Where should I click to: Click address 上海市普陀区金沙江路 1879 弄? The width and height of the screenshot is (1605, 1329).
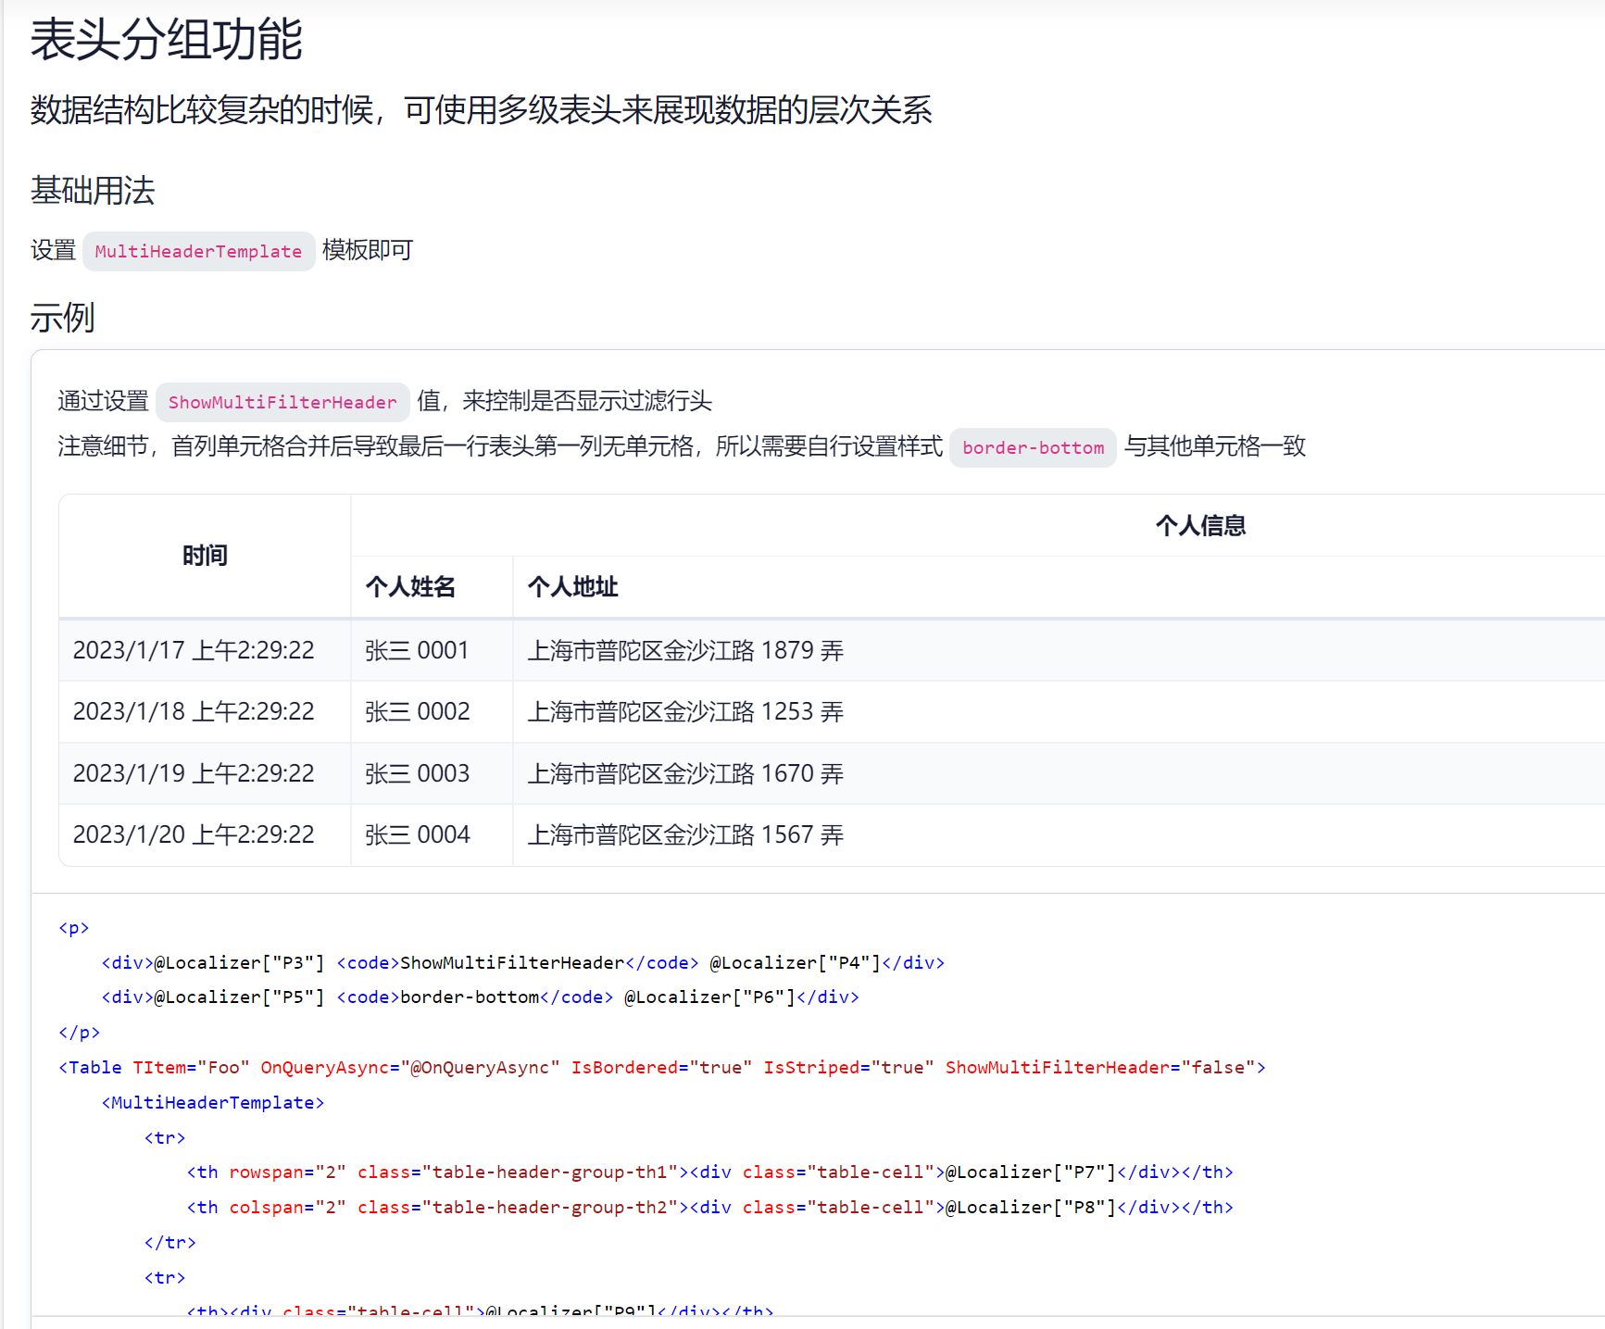click(x=685, y=650)
